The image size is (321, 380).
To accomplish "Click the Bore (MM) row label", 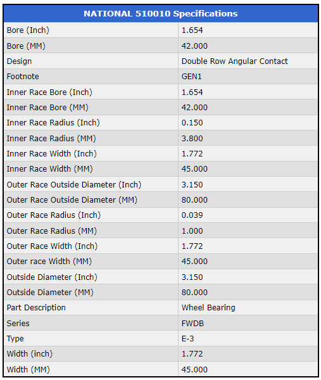I will (26, 46).
